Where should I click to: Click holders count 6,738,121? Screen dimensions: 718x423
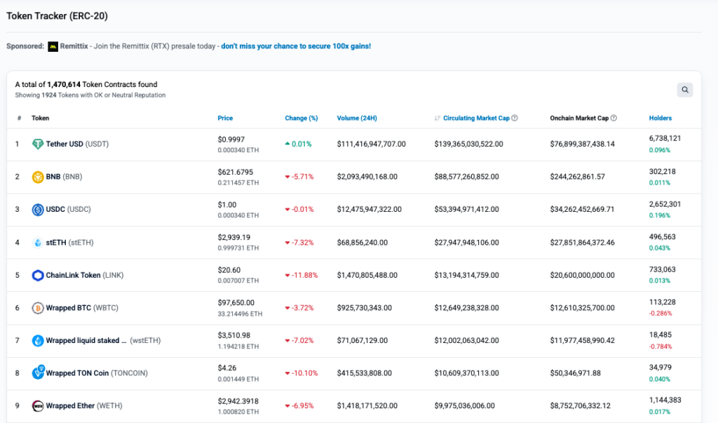pos(665,138)
